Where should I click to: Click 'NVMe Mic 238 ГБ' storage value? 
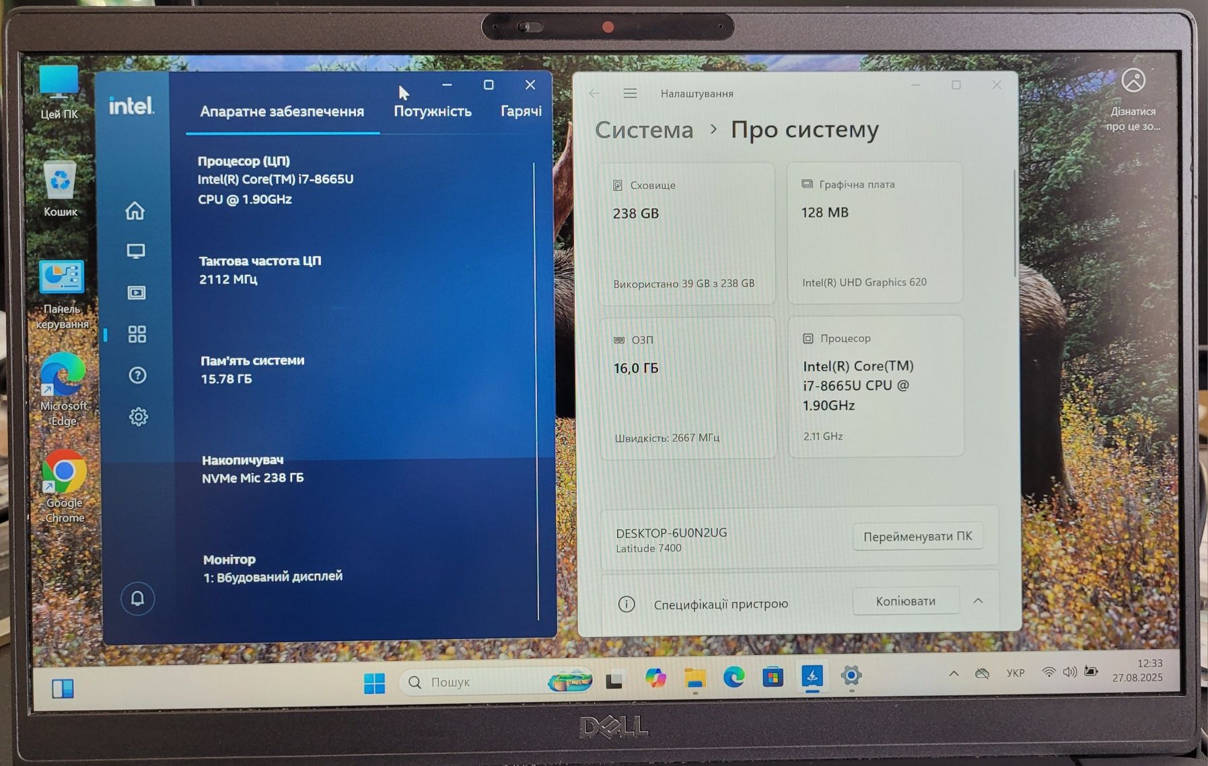point(253,478)
